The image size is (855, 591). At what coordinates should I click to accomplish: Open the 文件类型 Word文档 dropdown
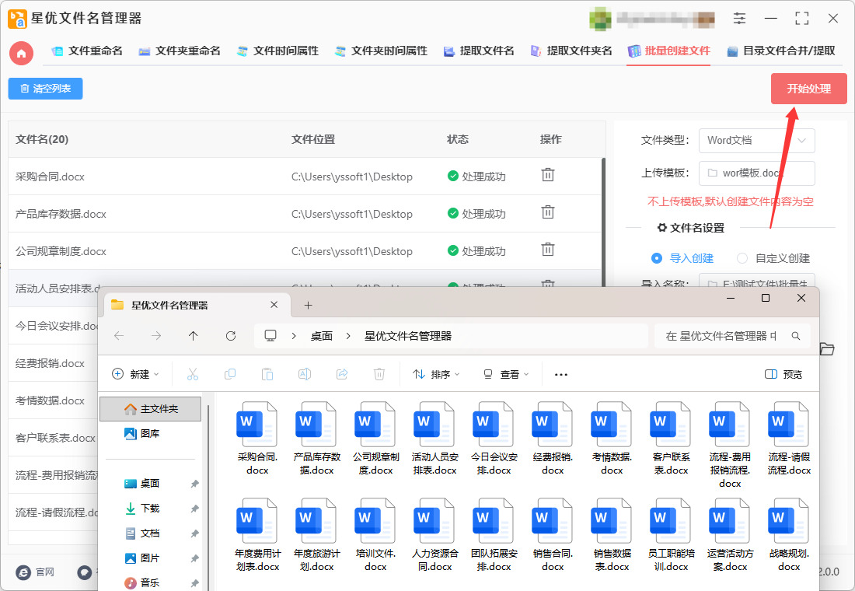757,140
